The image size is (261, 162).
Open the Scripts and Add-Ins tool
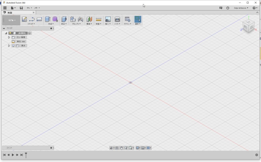(x=127, y=19)
